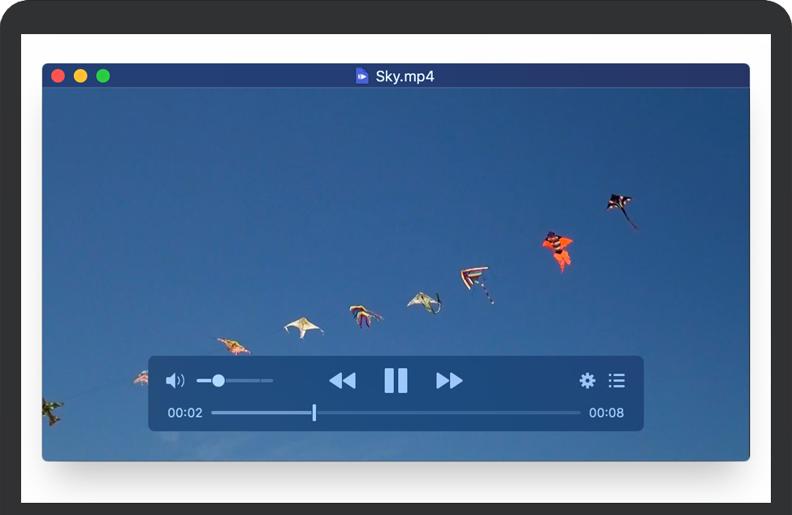
Task: Click the seek bar playhead handle
Action: 314,413
